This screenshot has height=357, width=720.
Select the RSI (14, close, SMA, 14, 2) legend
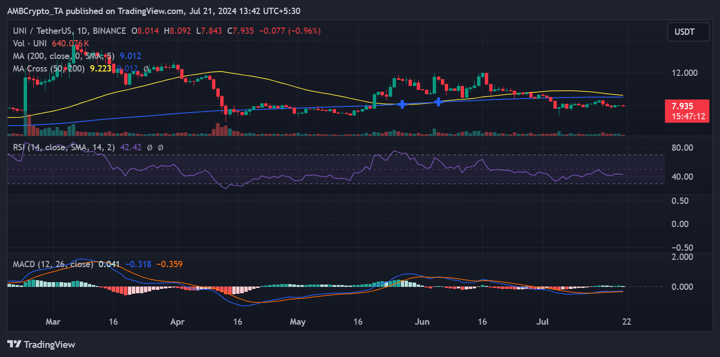[x=64, y=147]
